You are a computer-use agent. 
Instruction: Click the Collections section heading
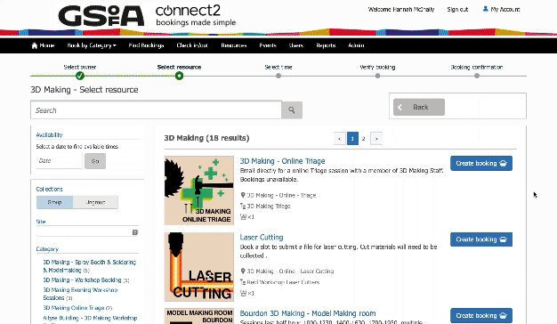(49, 189)
